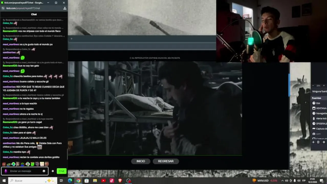Screen dimensions: 327x184
Task: Click ESP language indicator in the tray
Action: pyautogui.click(x=304, y=181)
